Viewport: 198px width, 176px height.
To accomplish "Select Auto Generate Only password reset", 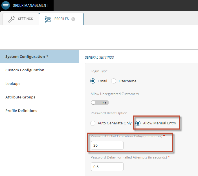I will pos(93,123).
